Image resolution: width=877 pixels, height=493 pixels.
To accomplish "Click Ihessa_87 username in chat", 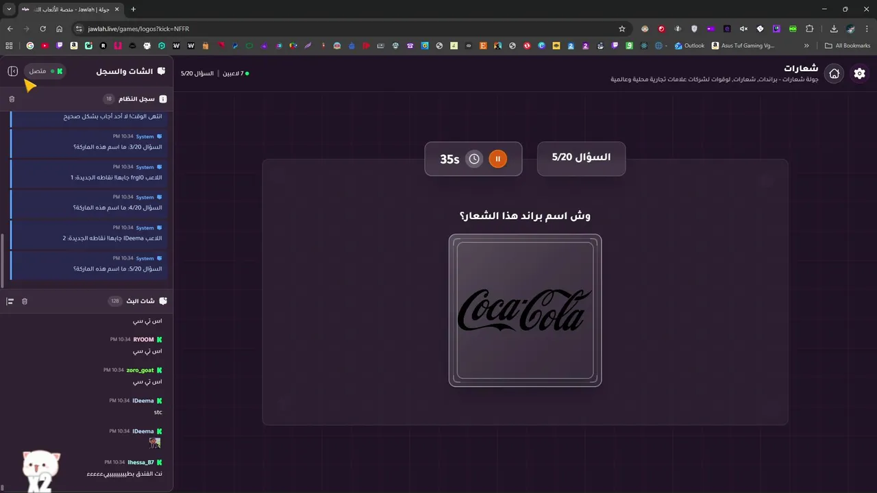I will point(140,462).
